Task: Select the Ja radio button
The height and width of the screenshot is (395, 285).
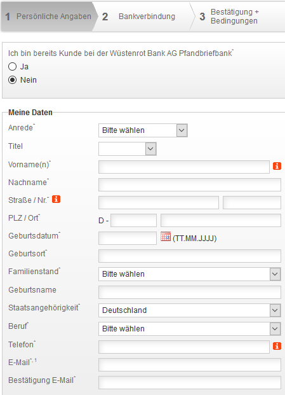Action: tap(12, 67)
